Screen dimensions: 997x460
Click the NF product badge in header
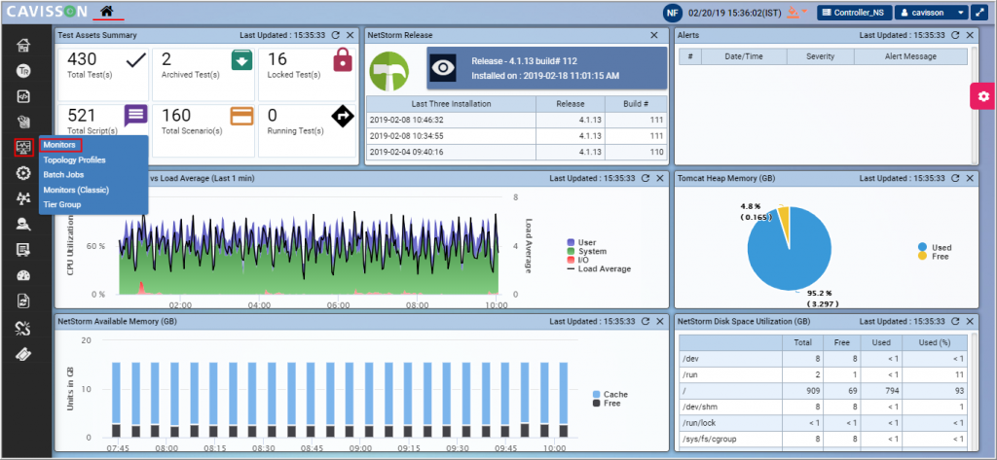pos(673,12)
